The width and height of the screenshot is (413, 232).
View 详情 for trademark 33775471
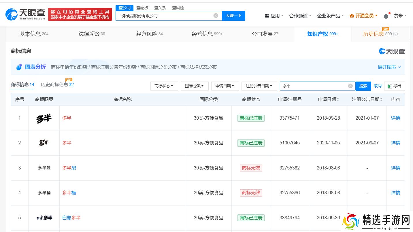point(395,118)
